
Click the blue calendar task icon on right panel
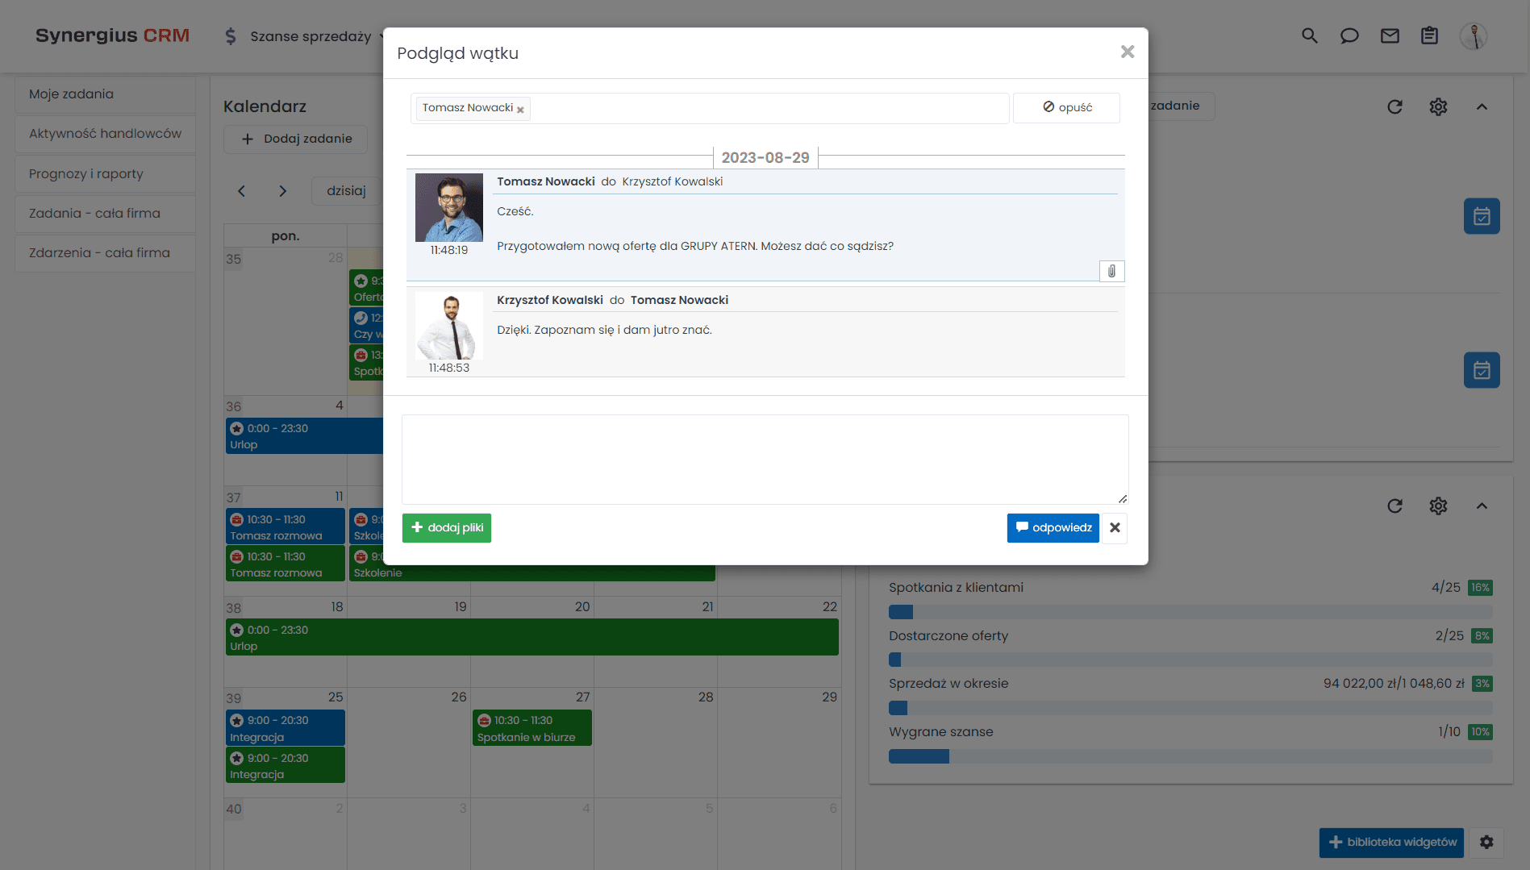coord(1482,215)
